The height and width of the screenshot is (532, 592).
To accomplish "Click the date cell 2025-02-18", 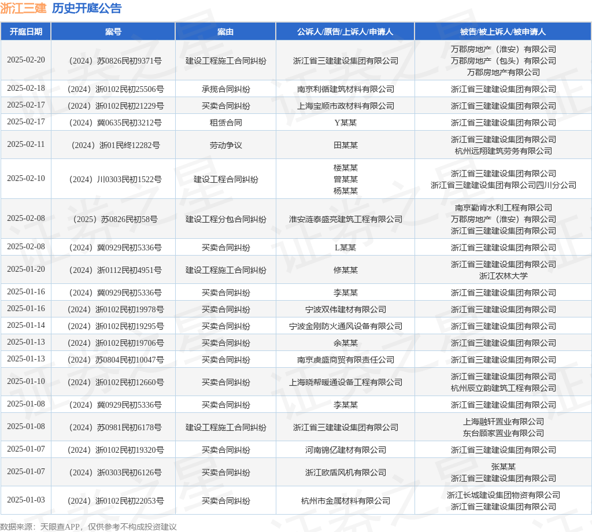I will click(25, 88).
